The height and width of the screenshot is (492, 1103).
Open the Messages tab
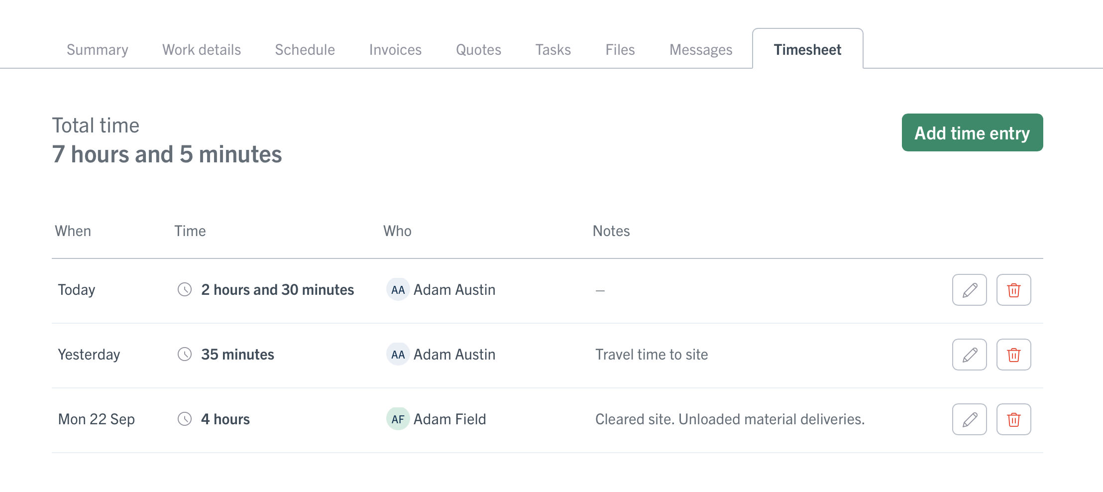click(701, 50)
